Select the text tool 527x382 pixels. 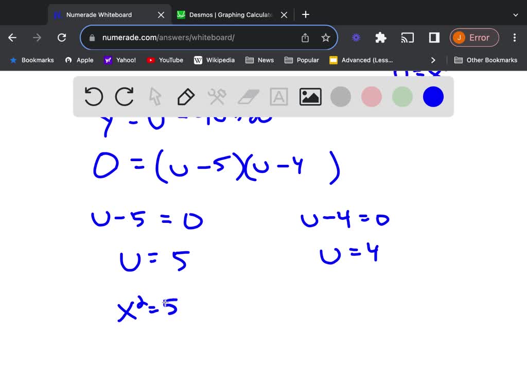tap(278, 96)
